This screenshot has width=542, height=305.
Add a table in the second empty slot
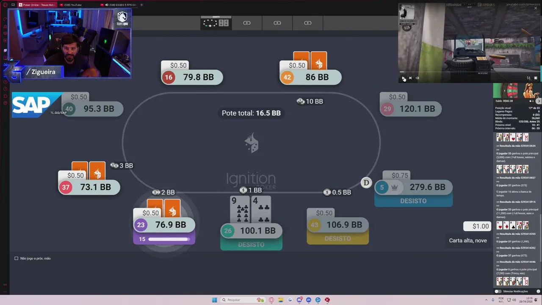[277, 23]
